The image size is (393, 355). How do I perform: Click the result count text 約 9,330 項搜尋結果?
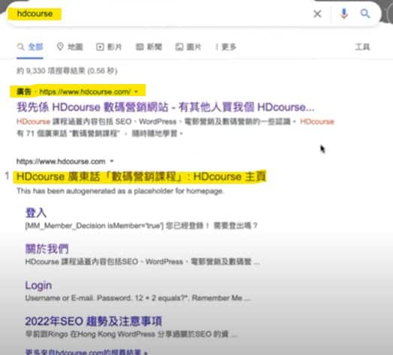tap(67, 71)
